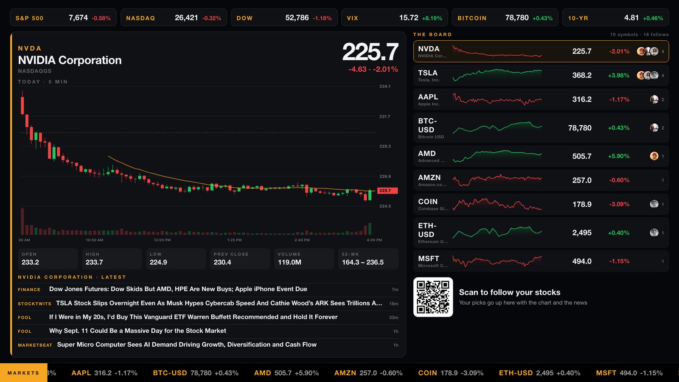Click the MARKETBEAT source tag
The image size is (679, 382).
click(35, 345)
